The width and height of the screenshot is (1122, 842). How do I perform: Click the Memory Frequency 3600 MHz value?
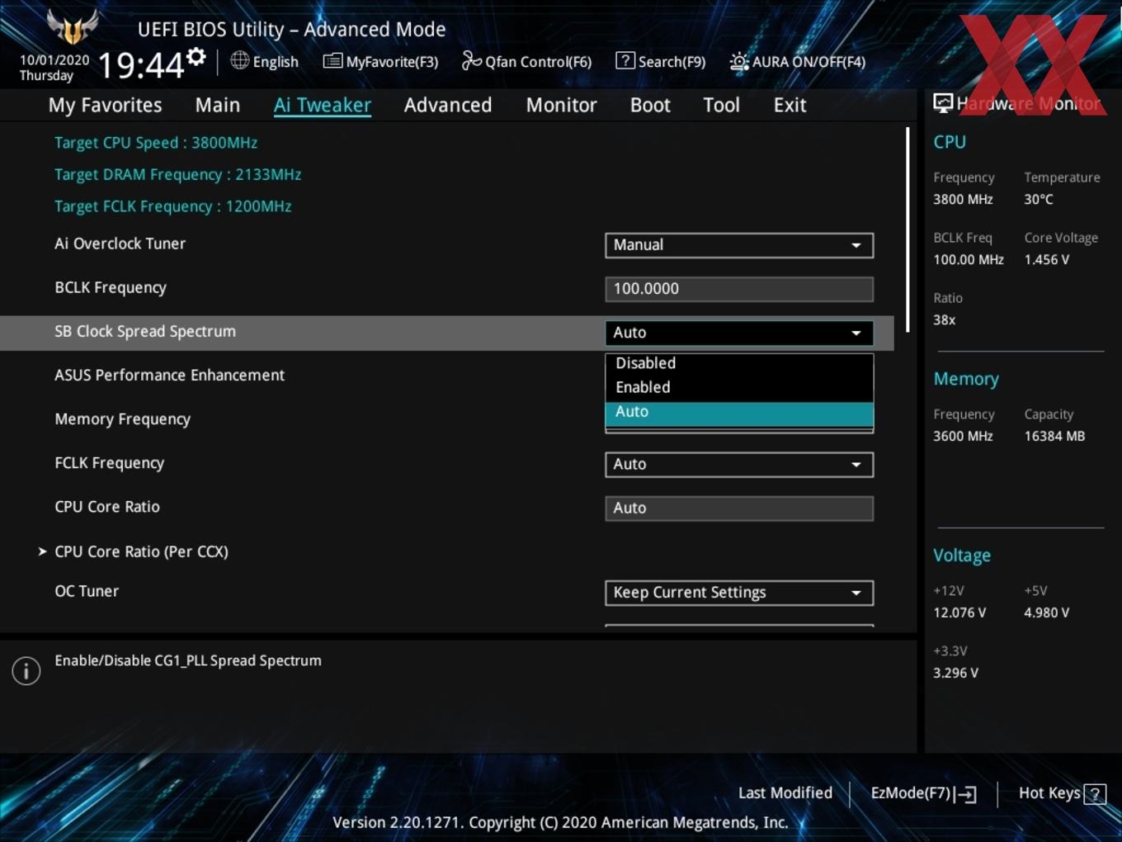click(963, 437)
